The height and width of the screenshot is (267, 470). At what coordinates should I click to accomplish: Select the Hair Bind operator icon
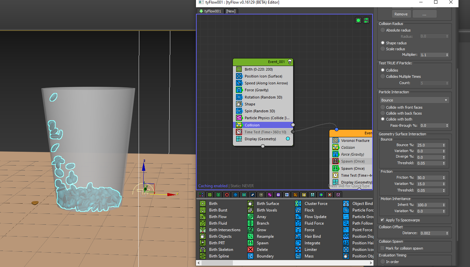pos(298,236)
